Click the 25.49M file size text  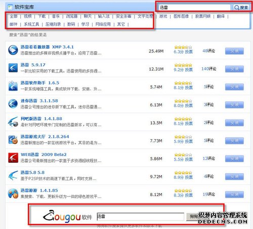tap(156, 51)
